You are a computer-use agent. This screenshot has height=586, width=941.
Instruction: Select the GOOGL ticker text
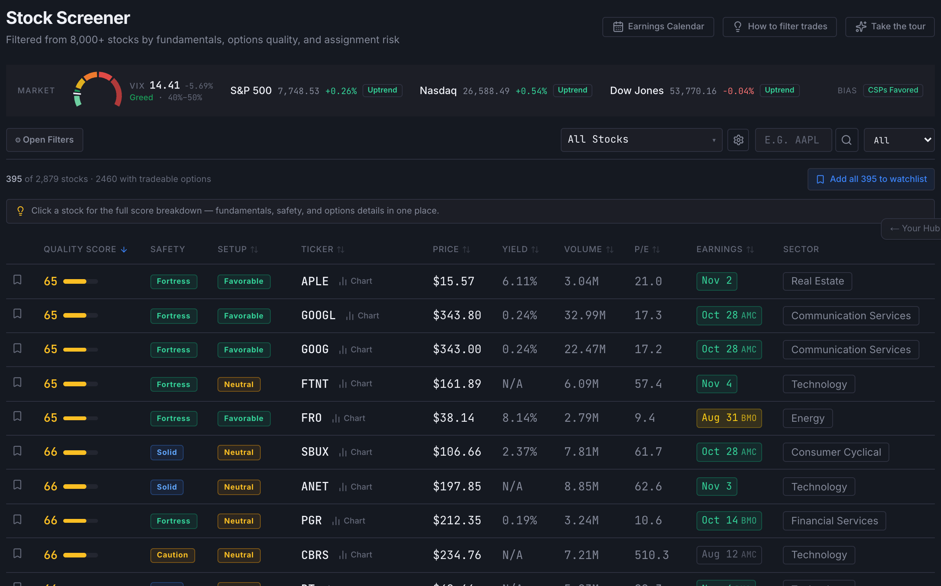318,315
